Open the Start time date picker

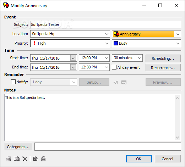(x=73, y=58)
